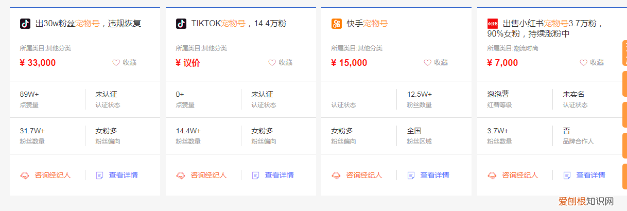Screen dimensions: 627x211
Task: Click the 泡泡薯 level value
Action: coord(498,95)
